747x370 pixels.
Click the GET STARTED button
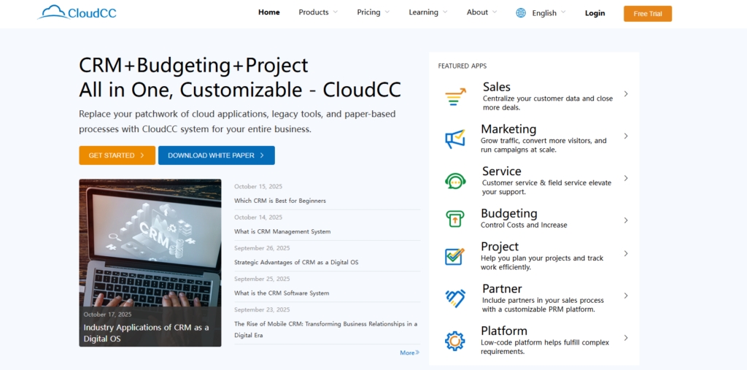pos(117,155)
